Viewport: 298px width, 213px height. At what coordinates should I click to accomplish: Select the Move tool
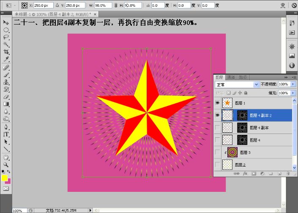coord(6,23)
